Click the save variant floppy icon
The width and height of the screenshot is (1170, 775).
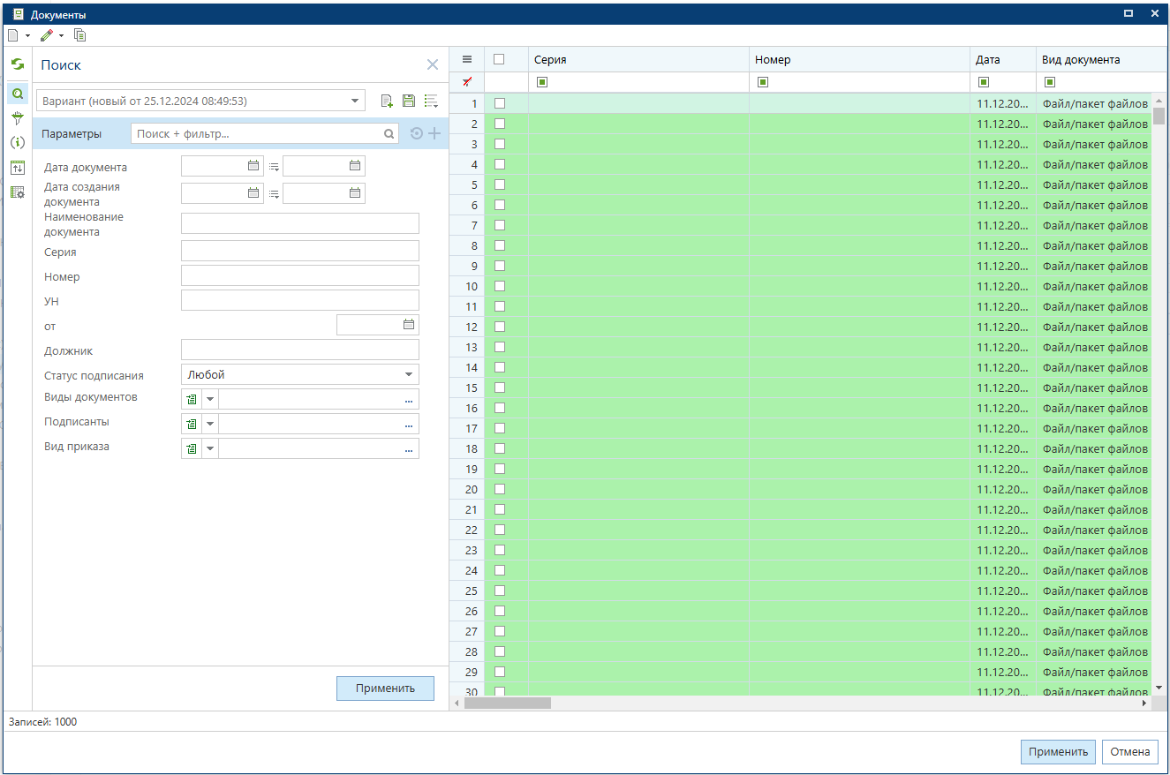point(409,101)
